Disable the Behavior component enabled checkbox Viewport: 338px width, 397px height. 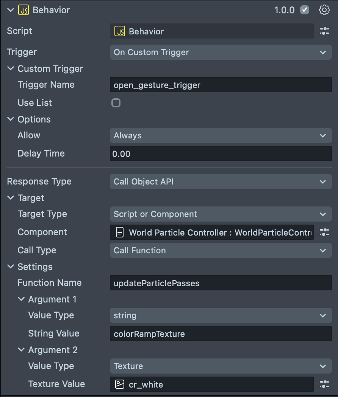[x=305, y=10]
